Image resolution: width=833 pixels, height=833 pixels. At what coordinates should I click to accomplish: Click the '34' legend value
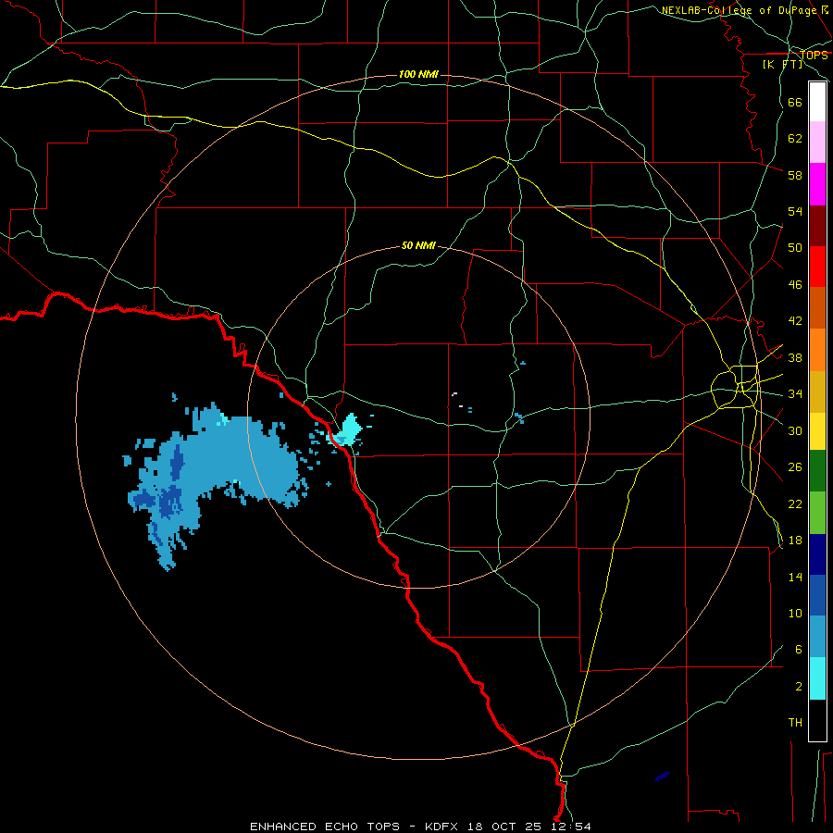coord(795,394)
